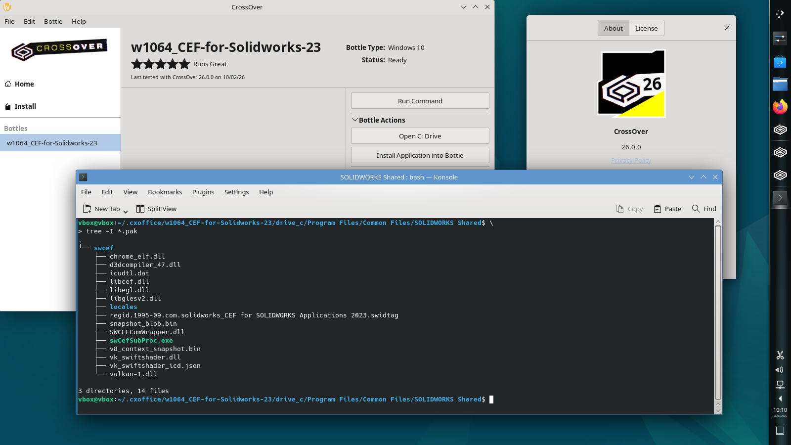Launch Firefox from the panel
The height and width of the screenshot is (445, 791).
click(x=780, y=107)
